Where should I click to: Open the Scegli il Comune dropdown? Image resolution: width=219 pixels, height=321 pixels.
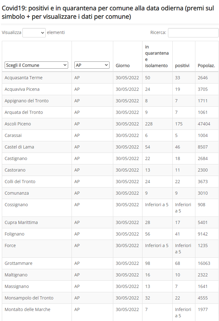coord(36,65)
